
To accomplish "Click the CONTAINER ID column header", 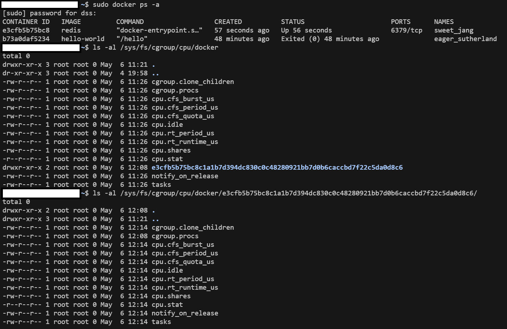I will click(26, 22).
